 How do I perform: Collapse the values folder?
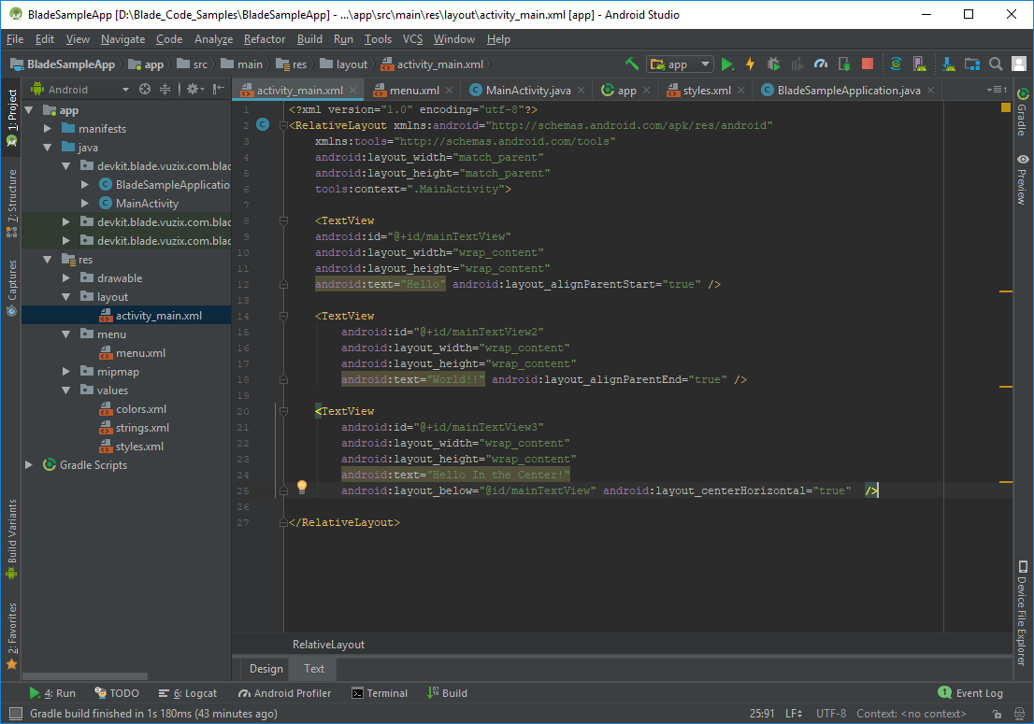[x=66, y=390]
